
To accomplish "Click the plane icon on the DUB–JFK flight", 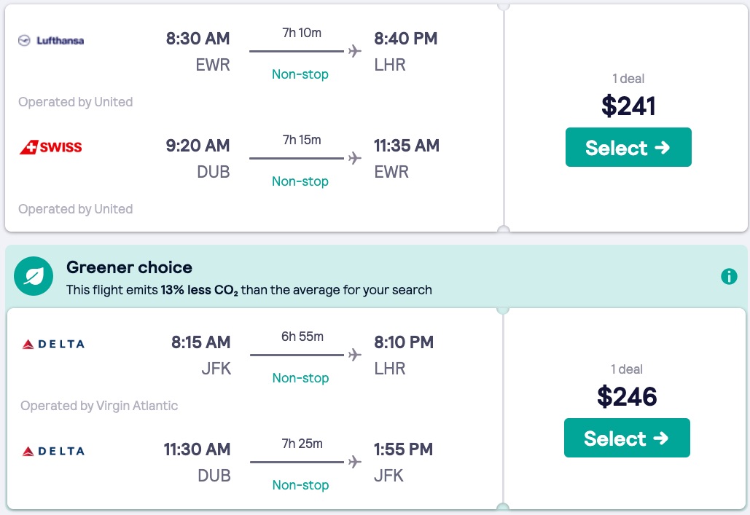I will pyautogui.click(x=355, y=462).
